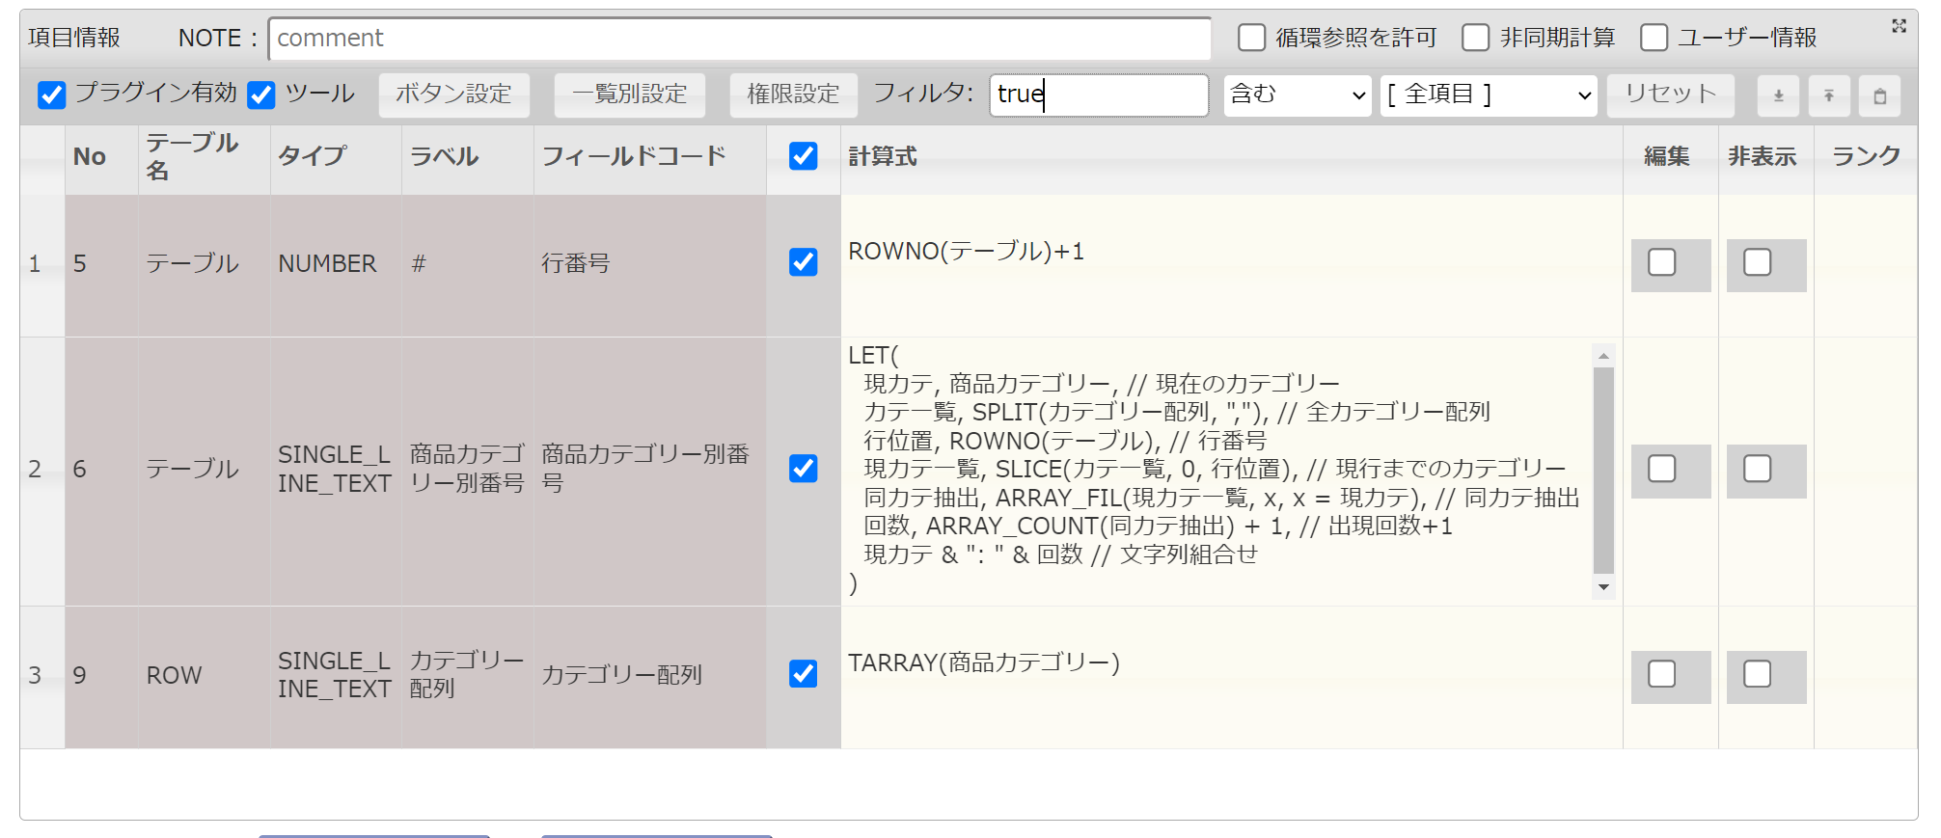Open ボタン設定 settings
The width and height of the screenshot is (1941, 838).
click(453, 95)
